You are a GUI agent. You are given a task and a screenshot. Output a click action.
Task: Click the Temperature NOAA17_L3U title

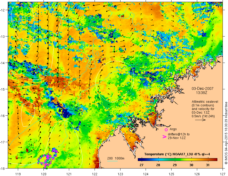(x=177, y=154)
